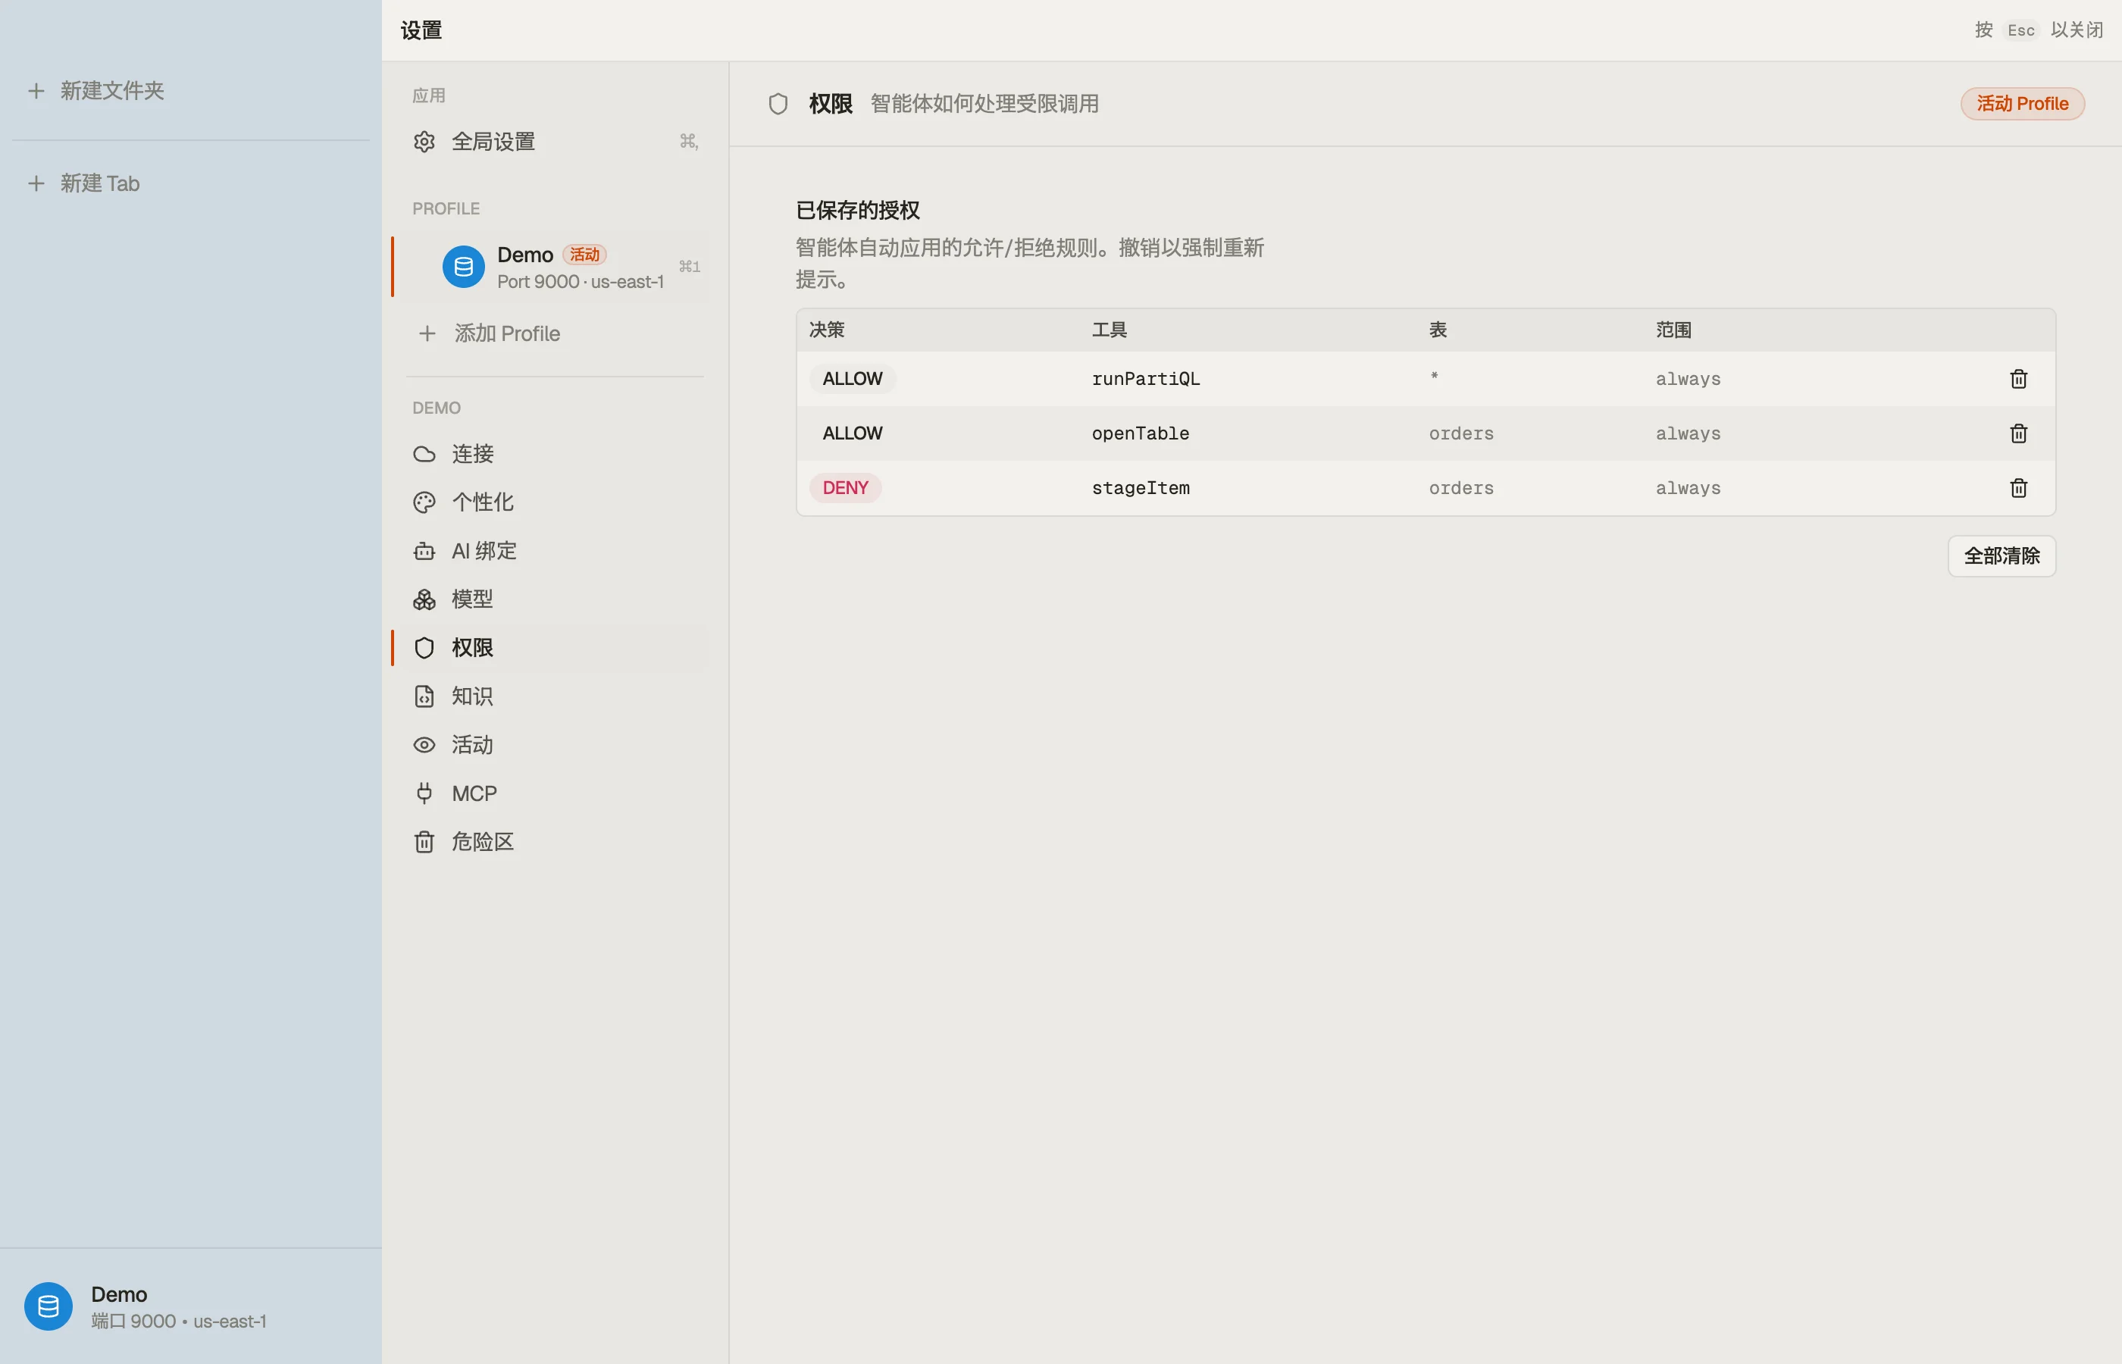The image size is (2122, 1364).
Task: Click the 决策 column header
Action: (827, 330)
